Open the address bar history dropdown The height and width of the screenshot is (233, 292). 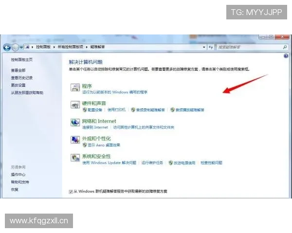(204, 47)
